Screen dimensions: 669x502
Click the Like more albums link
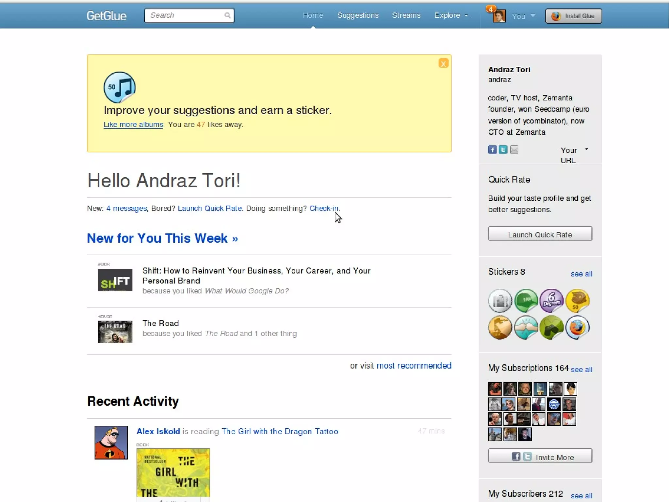[x=133, y=125]
